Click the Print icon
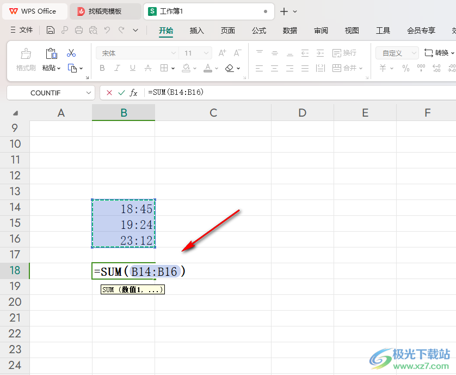Screen dimensions: 456x375 click(79, 30)
